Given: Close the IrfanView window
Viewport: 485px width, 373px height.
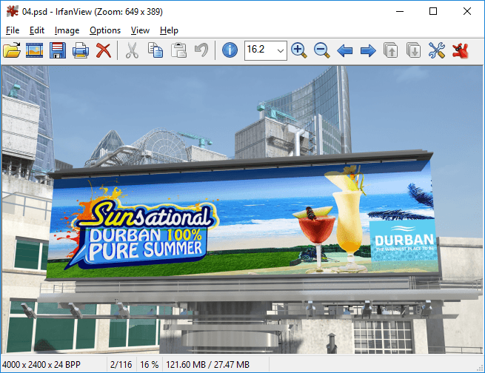Looking at the screenshot, I should point(467,11).
